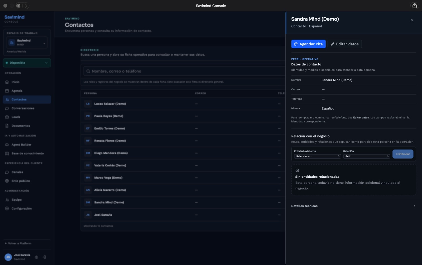Click the Agent Builder sidebar icon
422x265 pixels.
coord(7,145)
